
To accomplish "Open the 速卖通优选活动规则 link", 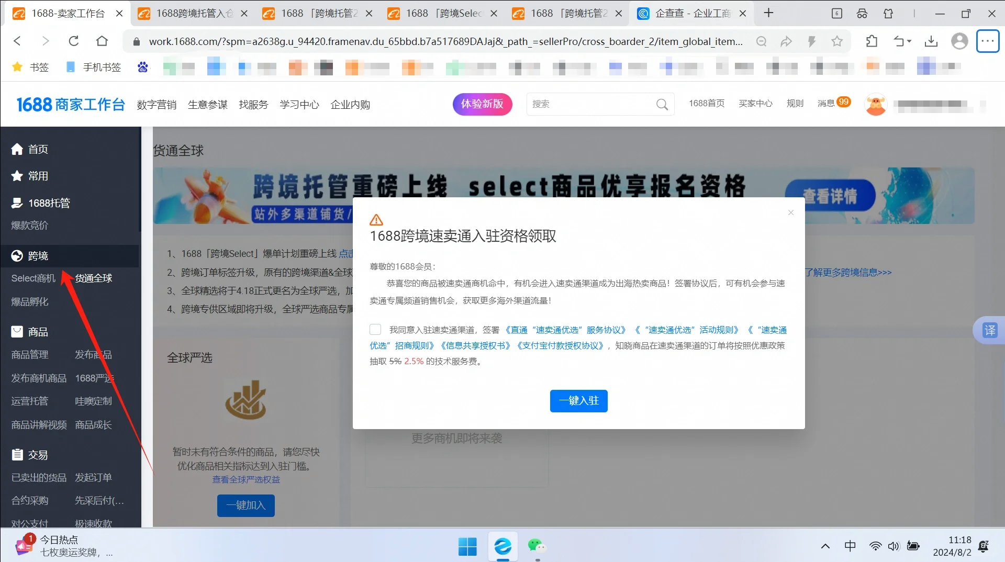I will pyautogui.click(x=687, y=330).
